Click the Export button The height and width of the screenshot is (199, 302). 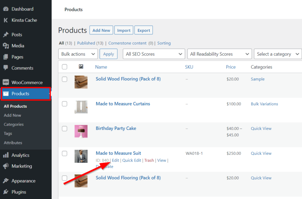[144, 30]
